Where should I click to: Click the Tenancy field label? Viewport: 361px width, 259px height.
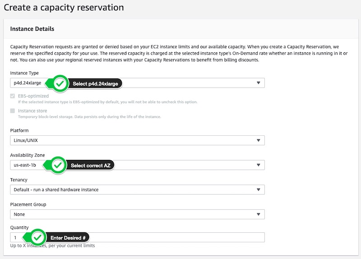[19, 180]
